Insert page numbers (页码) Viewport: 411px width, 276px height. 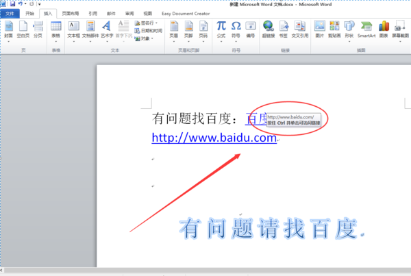click(203, 32)
